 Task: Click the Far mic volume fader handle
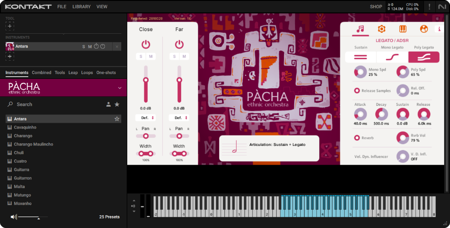pos(179,80)
